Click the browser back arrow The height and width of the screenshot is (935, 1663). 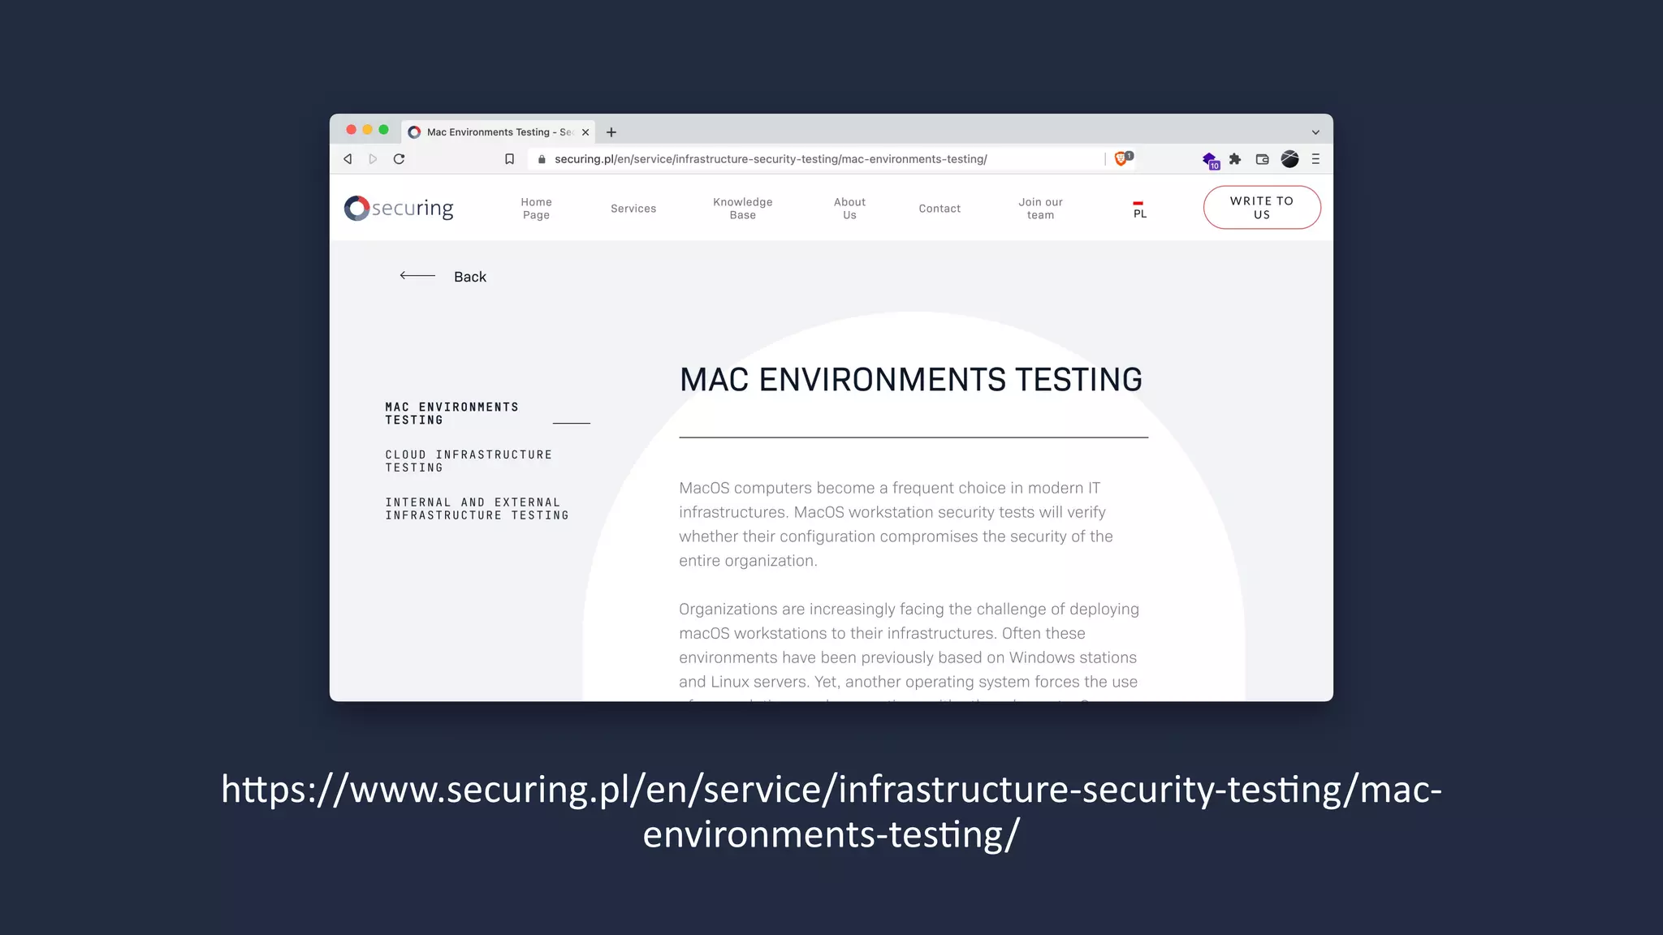(348, 159)
